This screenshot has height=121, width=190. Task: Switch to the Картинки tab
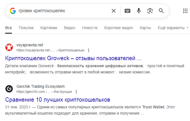48,28
